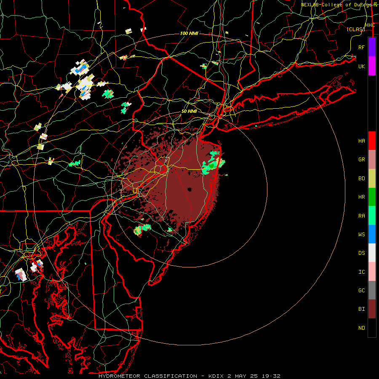The width and height of the screenshot is (379, 379).
Task: Click the ND black legend swatch
Action: pyautogui.click(x=372, y=328)
